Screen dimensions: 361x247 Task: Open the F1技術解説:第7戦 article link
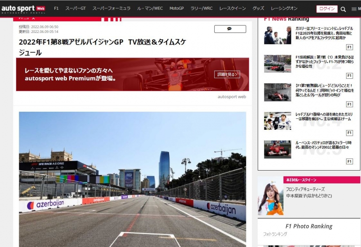325,62
